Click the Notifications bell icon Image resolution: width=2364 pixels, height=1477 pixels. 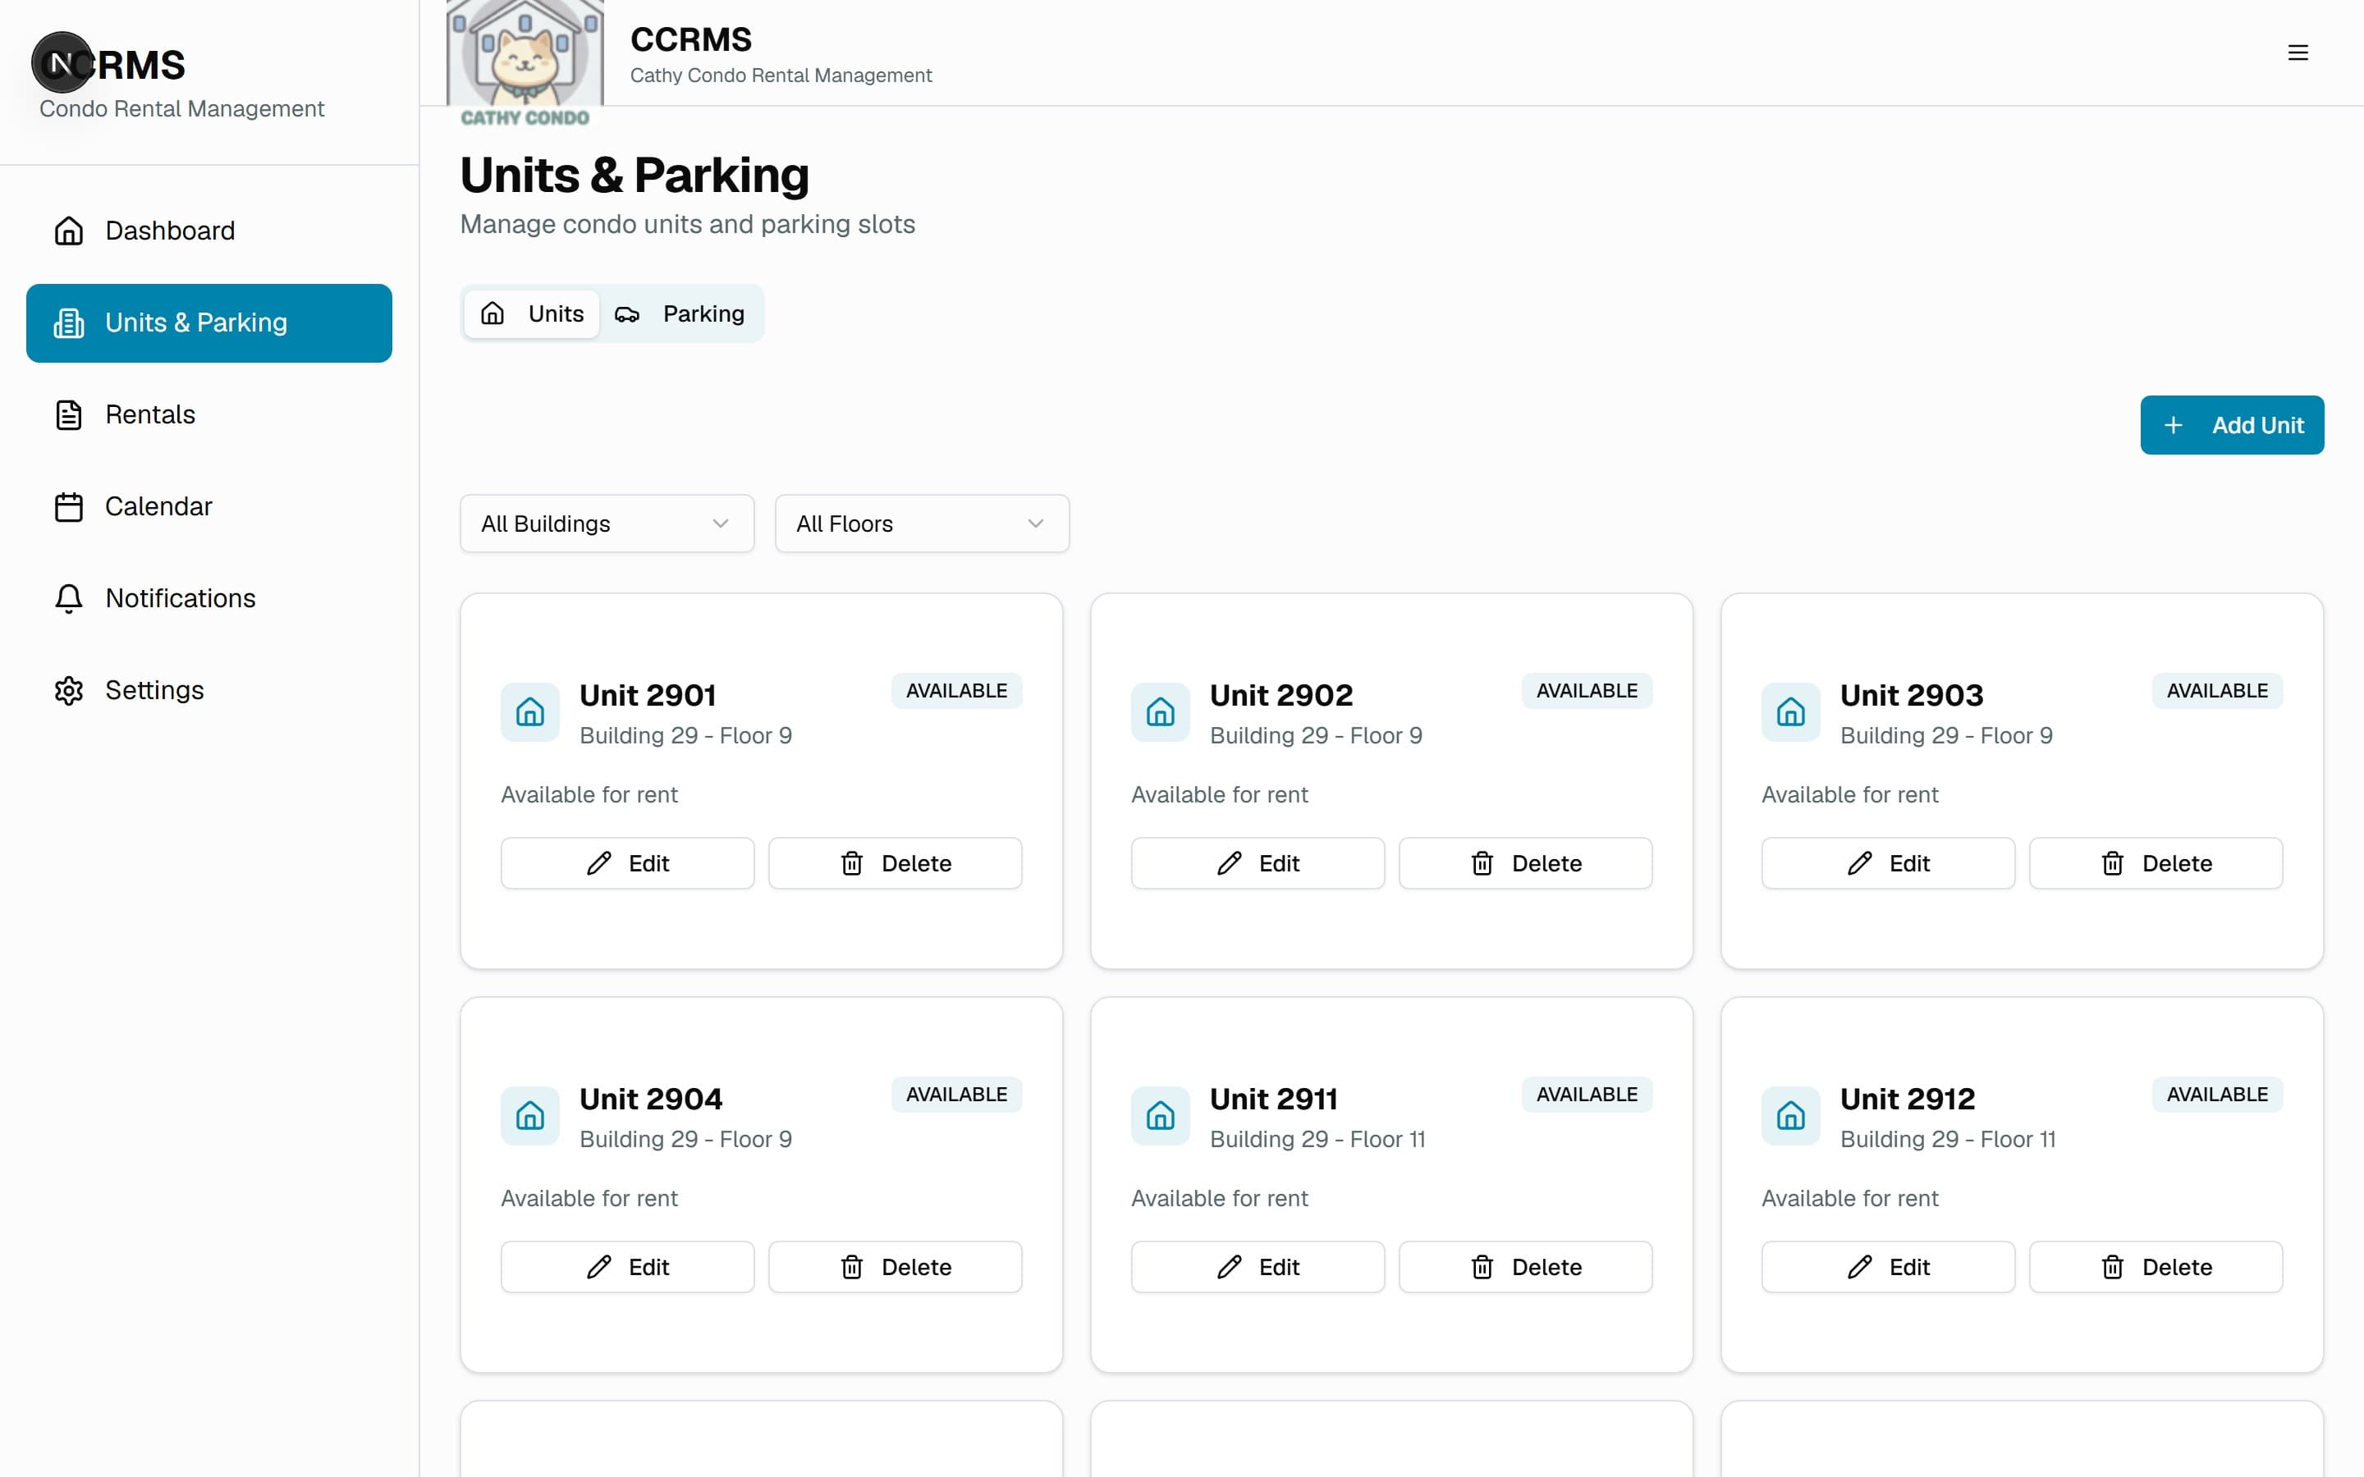(68, 598)
